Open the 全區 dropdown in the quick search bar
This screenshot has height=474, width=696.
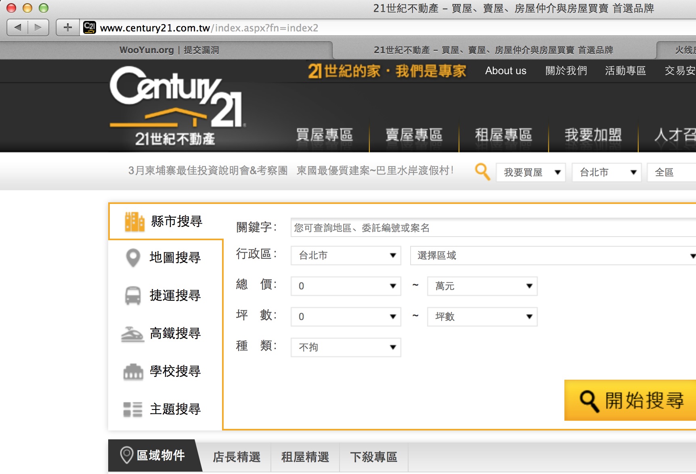671,172
